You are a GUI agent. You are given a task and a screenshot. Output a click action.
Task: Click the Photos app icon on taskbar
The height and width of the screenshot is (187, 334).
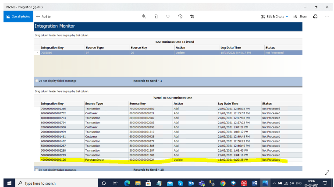tap(265, 183)
